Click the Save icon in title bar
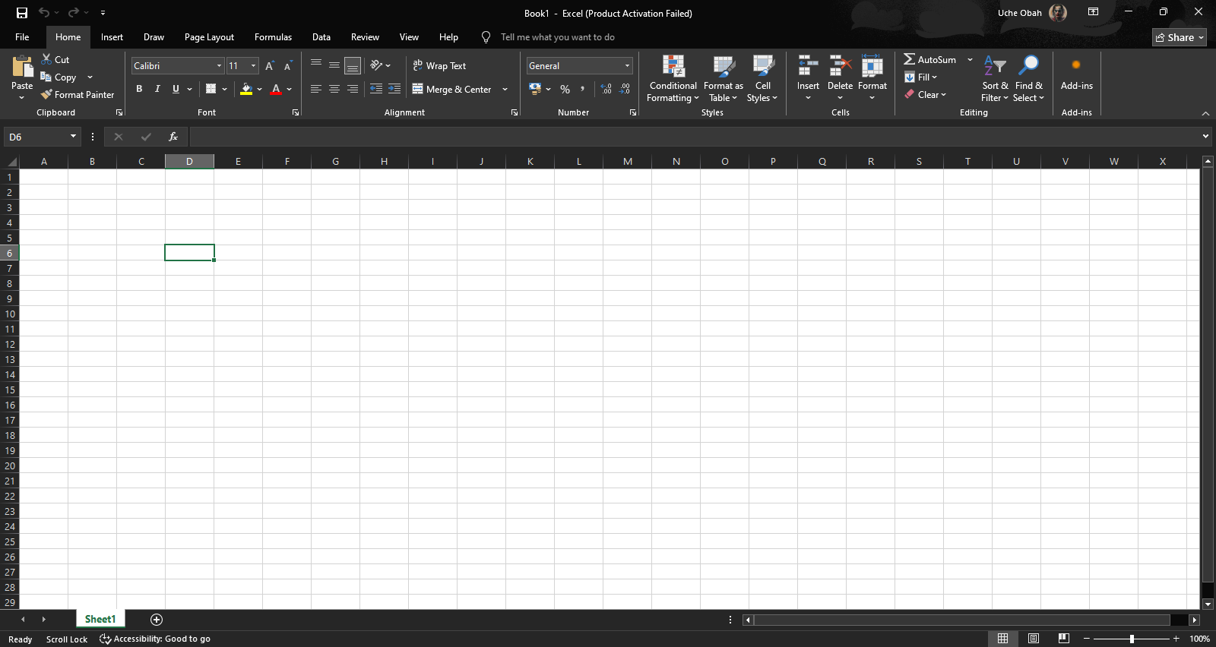 [x=22, y=13]
